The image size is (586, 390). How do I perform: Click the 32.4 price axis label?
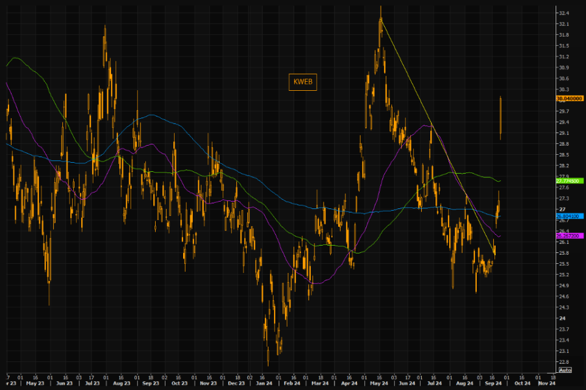point(564,13)
